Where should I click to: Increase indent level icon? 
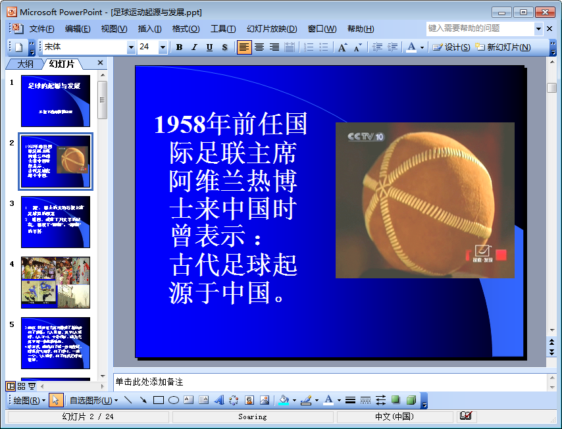[392, 47]
